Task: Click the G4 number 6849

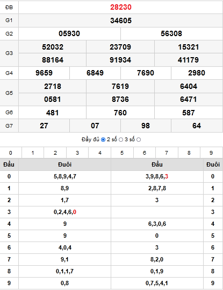Action: [x=95, y=73]
